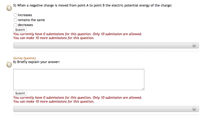Focus the "Briefly explain your answer" text box
The image size is (205, 118).
(x=79, y=79)
